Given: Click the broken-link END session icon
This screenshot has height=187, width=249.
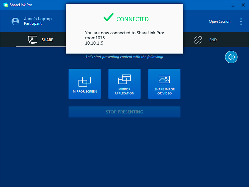Looking at the screenshot, I should pos(198,40).
